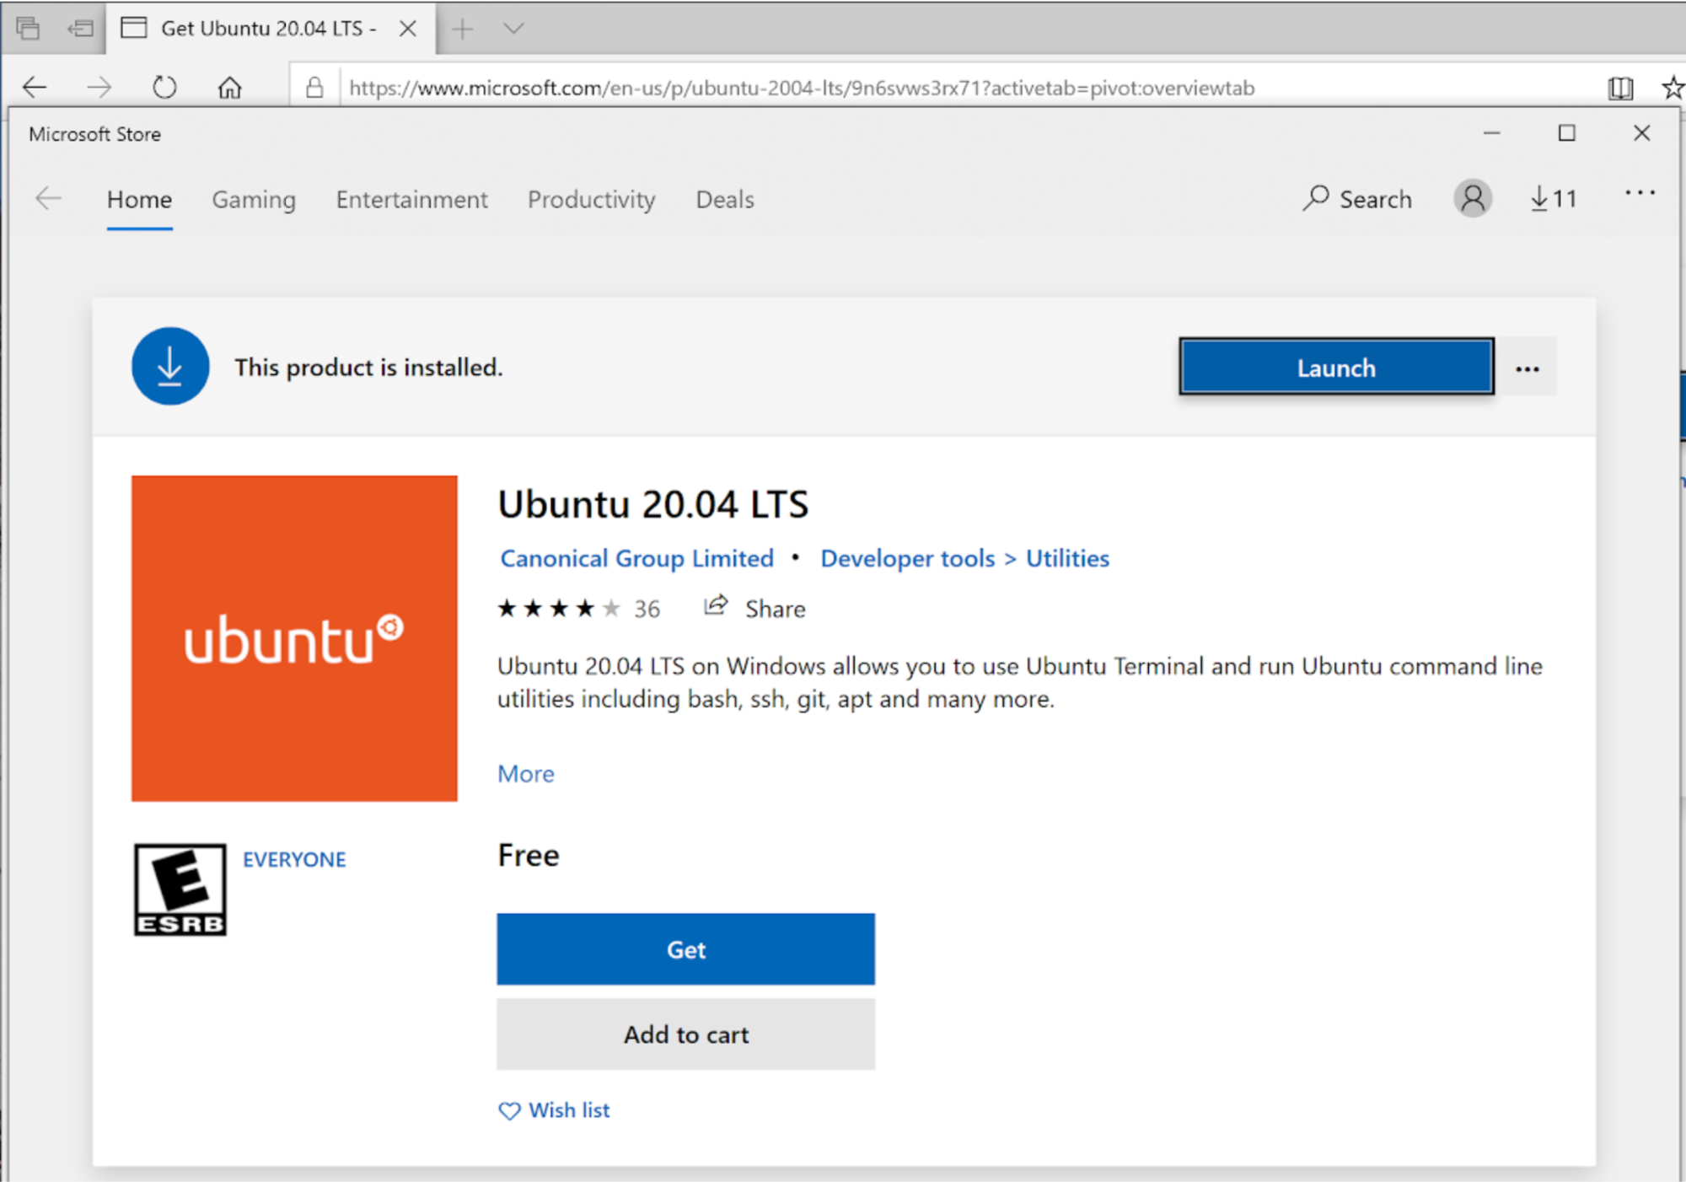Minimize the Microsoft Store window
Screen dimensions: 1686x1182
[x=1491, y=133]
